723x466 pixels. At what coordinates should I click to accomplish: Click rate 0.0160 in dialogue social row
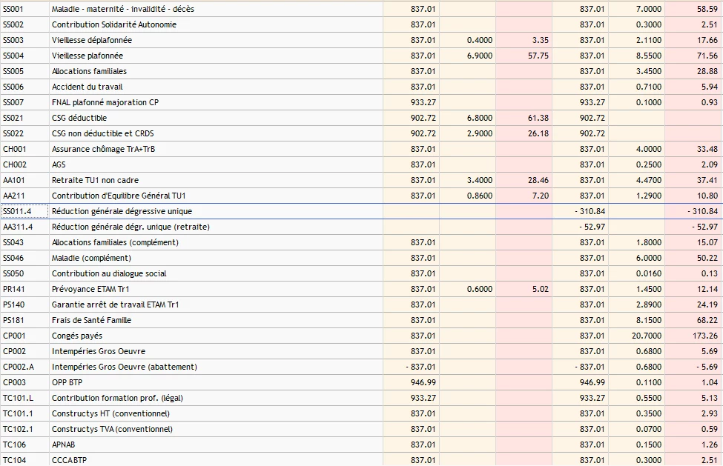click(x=649, y=273)
